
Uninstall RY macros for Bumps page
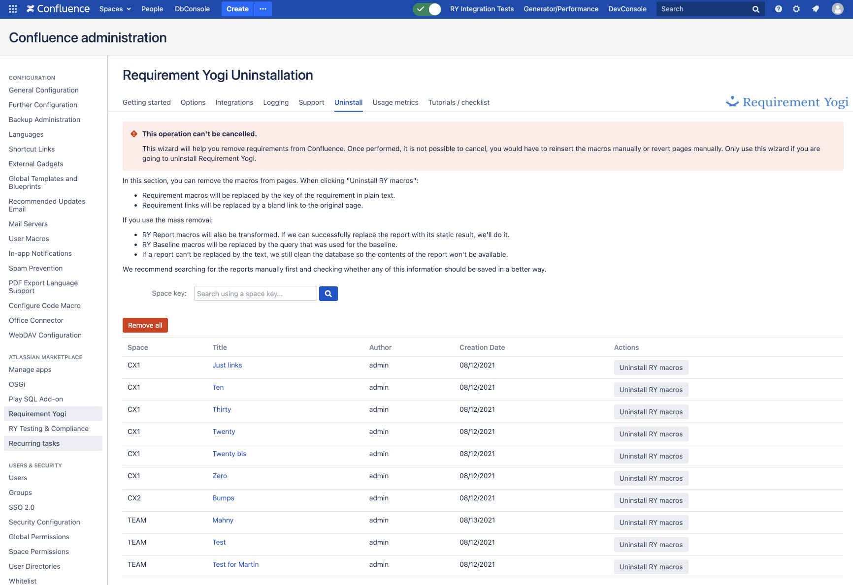pos(651,500)
